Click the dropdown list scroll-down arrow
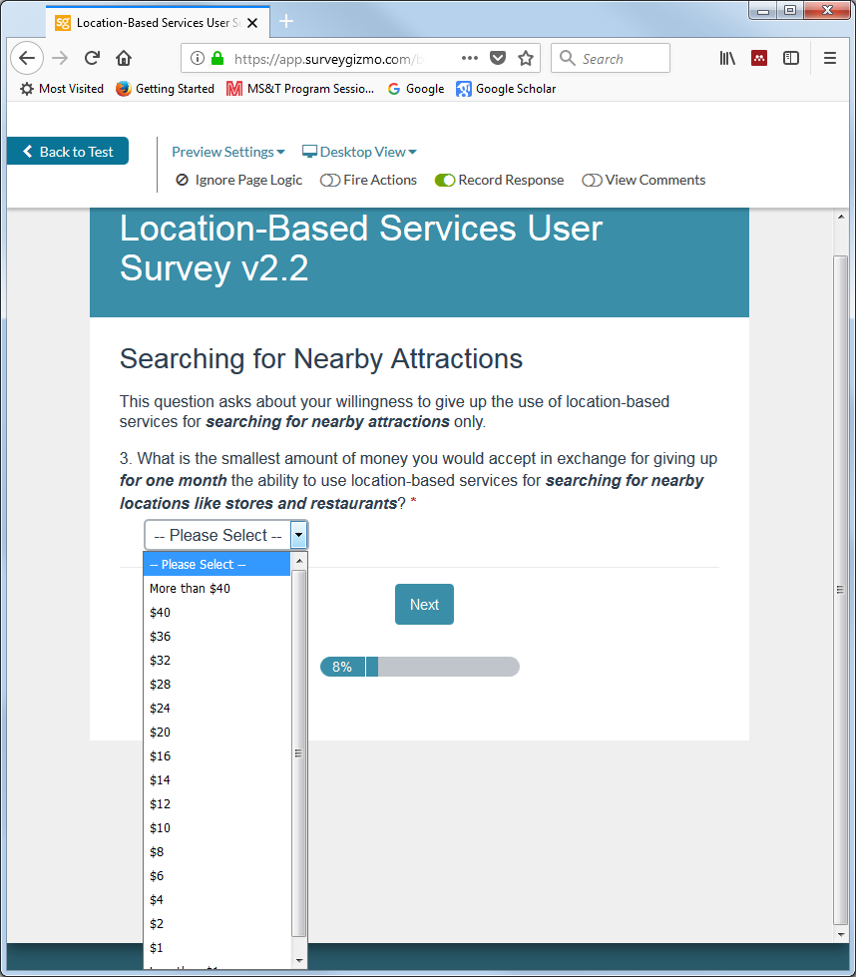This screenshot has width=856, height=977. pyautogui.click(x=299, y=961)
